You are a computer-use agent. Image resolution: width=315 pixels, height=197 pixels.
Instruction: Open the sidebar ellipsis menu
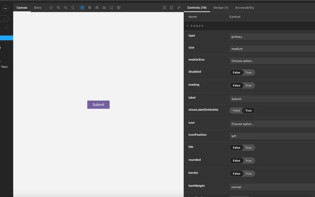coord(5,8)
